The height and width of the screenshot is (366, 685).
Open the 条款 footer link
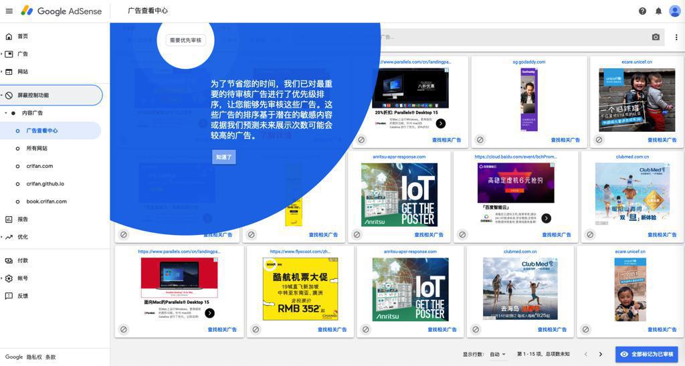[51, 357]
